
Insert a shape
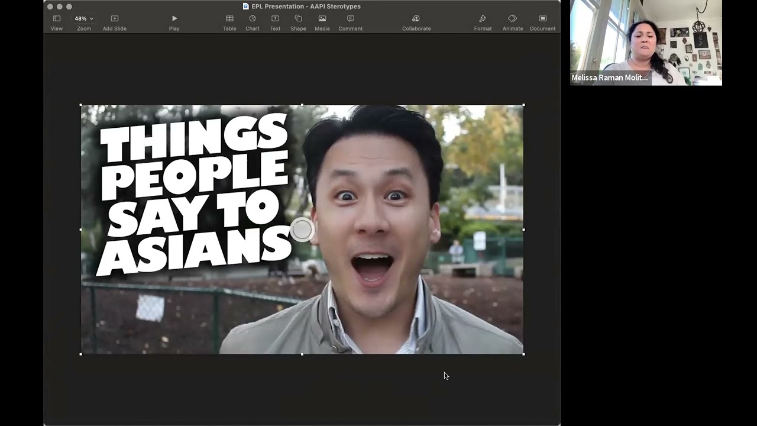click(x=298, y=22)
